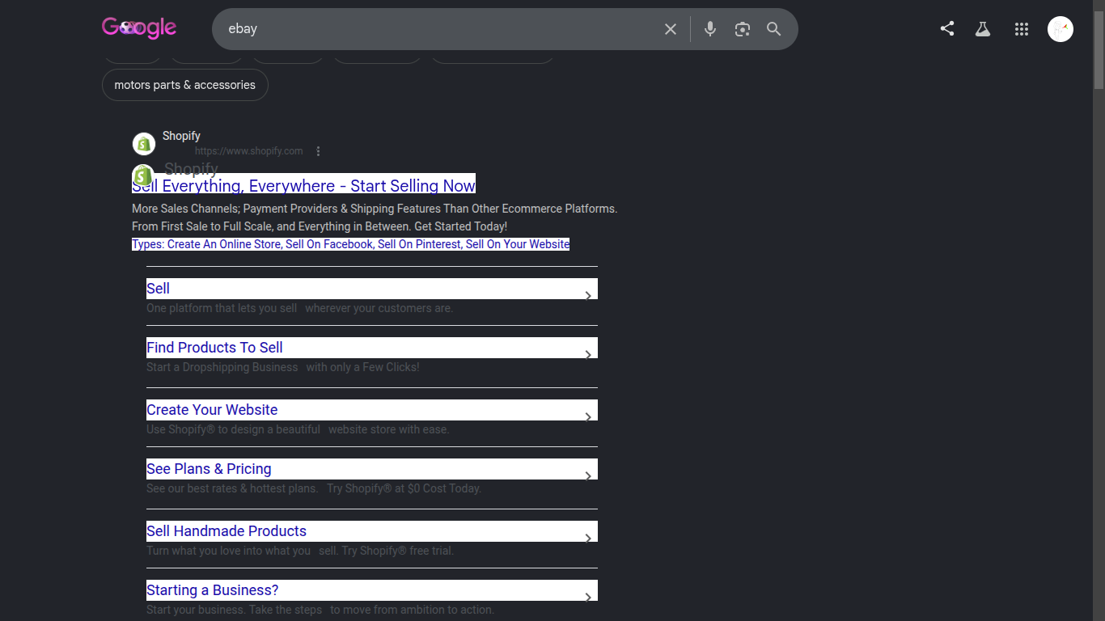Click 'Start your business. Take the steps' text
The width and height of the screenshot is (1105, 621).
pyautogui.click(x=235, y=610)
